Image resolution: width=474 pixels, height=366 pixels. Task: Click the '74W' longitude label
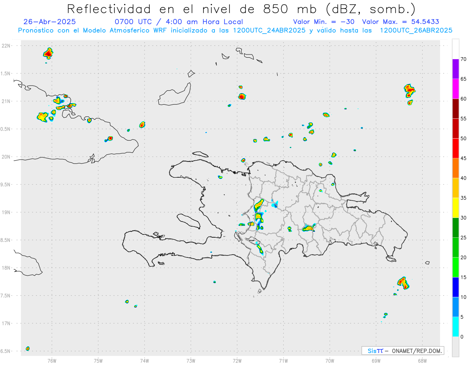144,360
